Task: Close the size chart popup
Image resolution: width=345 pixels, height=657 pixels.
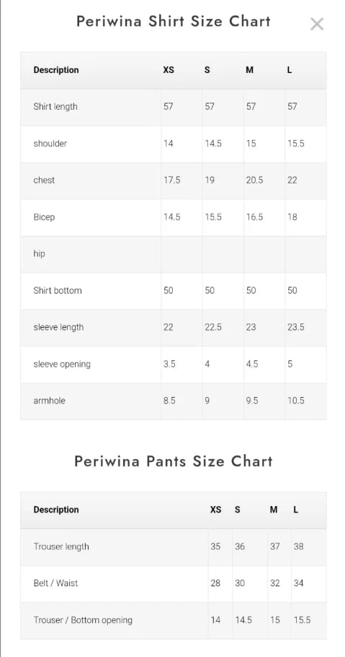Action: pos(317,24)
